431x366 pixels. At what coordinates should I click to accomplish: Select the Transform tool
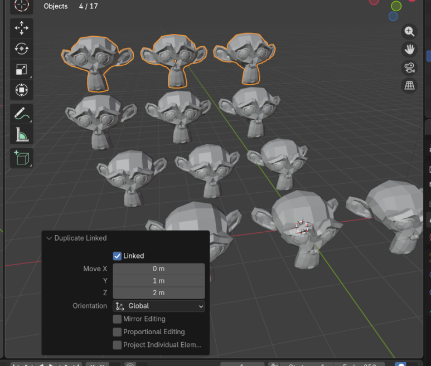tap(21, 90)
